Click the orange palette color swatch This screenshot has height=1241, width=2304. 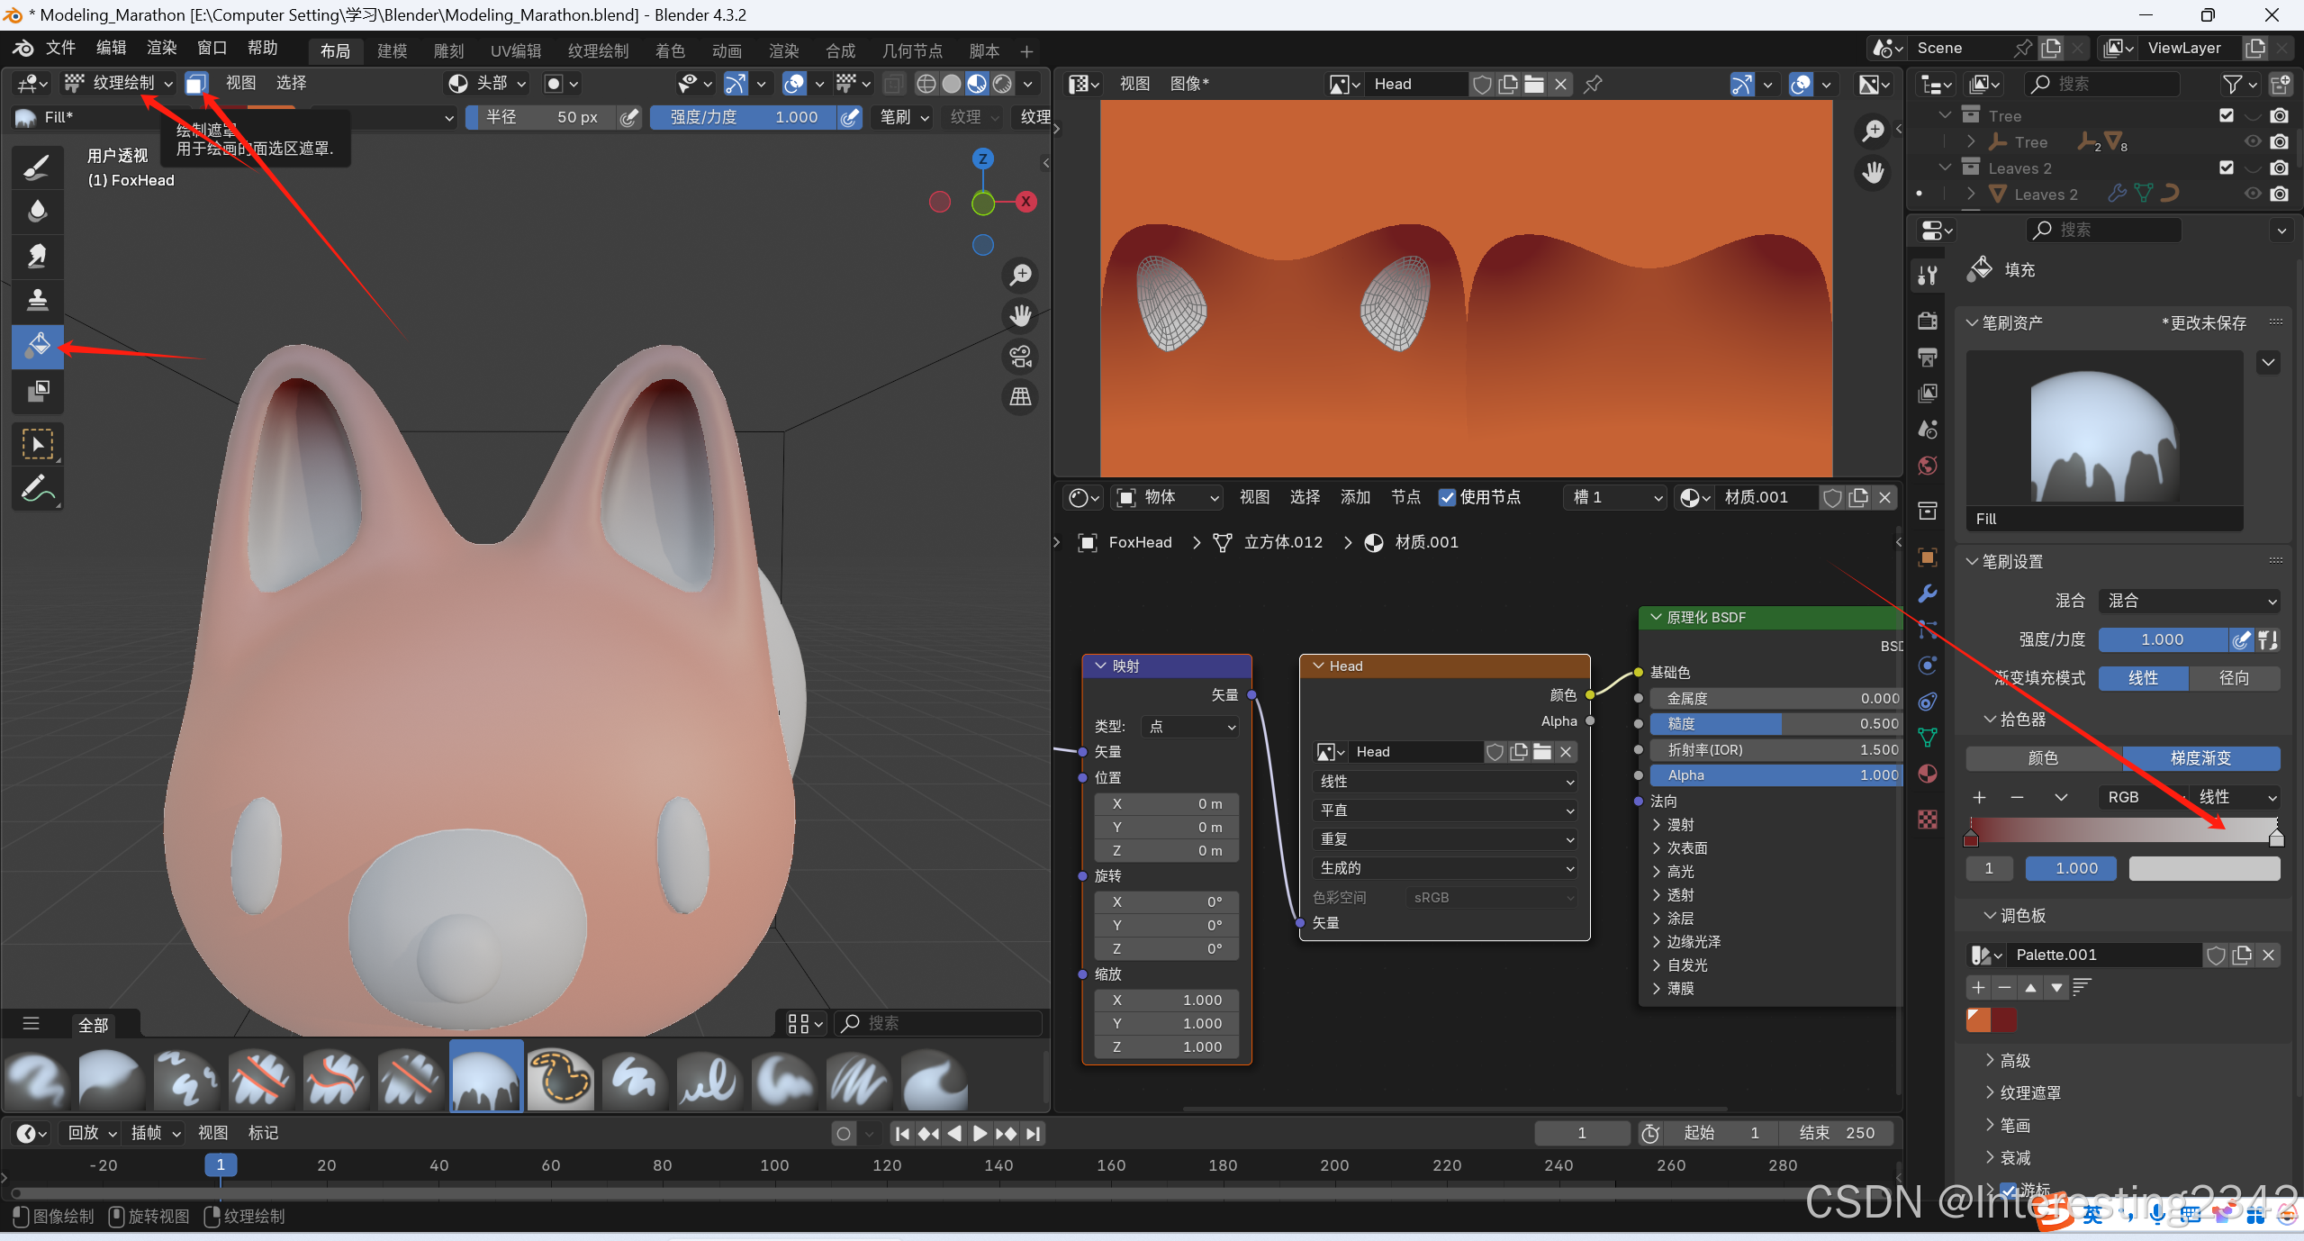(x=1978, y=1019)
